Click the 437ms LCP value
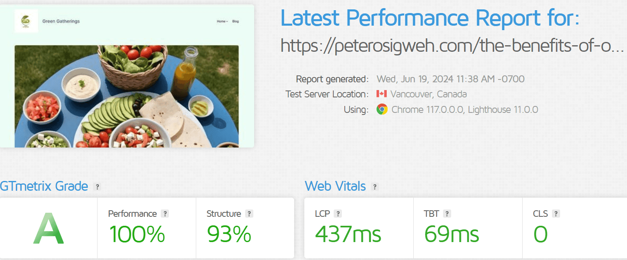 point(348,234)
